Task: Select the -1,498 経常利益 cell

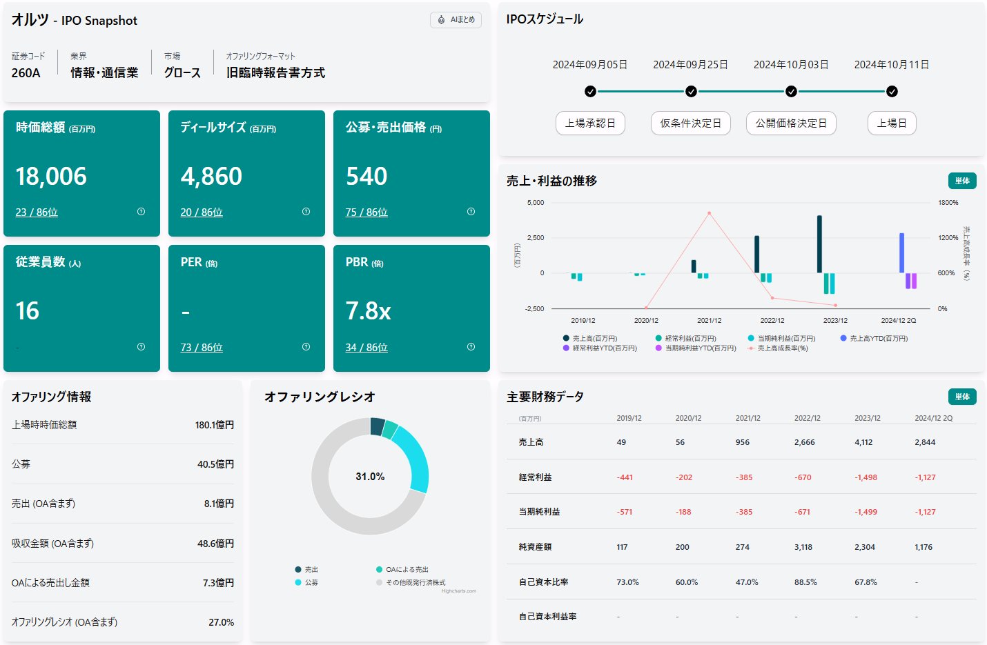Action: click(866, 477)
